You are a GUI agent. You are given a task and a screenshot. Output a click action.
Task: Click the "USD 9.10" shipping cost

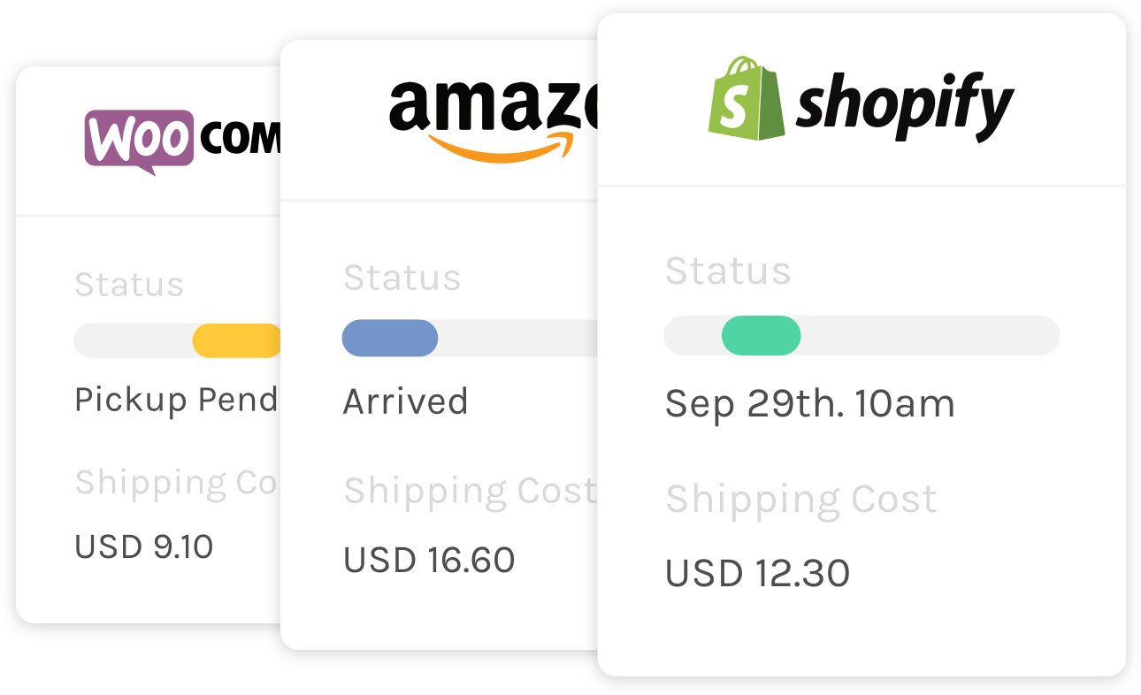[x=144, y=547]
